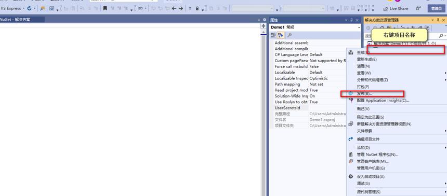The image size is (447, 196).
Task: Pin the Properties panel auto-hide toggle
Action: [351, 20]
